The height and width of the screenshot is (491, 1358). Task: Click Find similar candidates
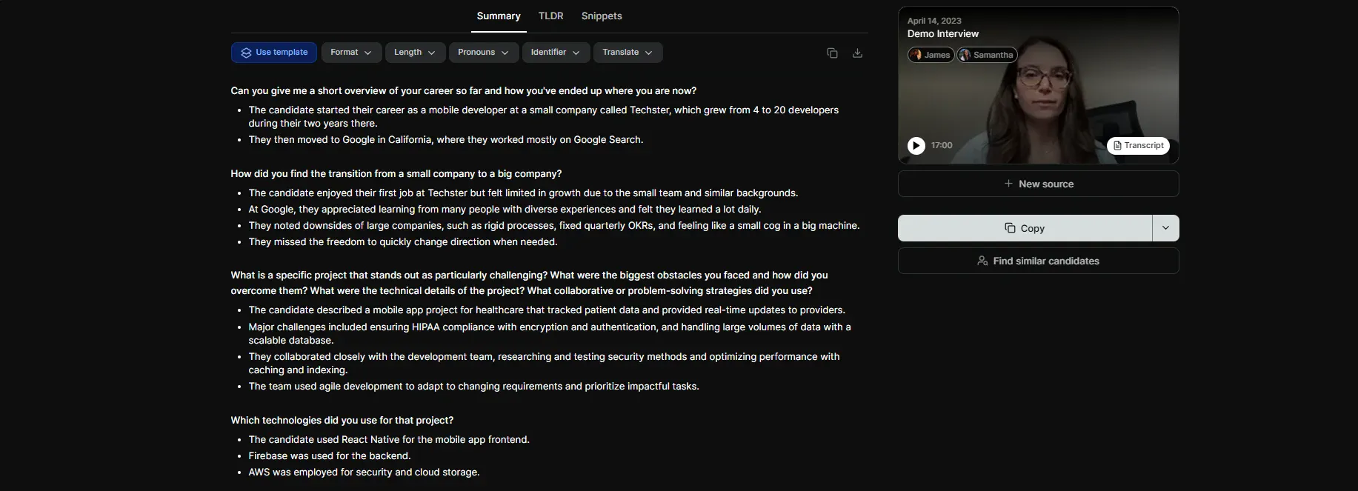pyautogui.click(x=1038, y=260)
